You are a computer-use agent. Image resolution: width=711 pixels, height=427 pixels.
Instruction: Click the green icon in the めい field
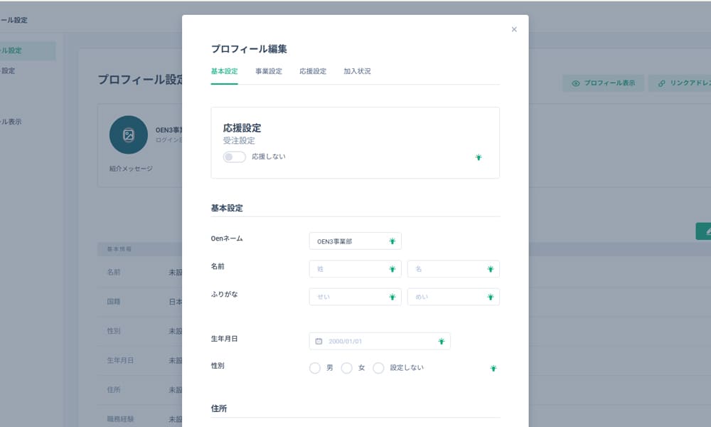pyautogui.click(x=490, y=297)
